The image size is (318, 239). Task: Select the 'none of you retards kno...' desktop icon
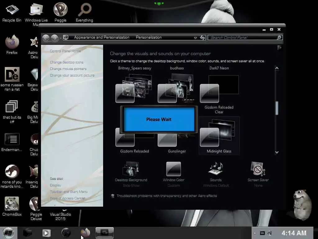click(12, 176)
